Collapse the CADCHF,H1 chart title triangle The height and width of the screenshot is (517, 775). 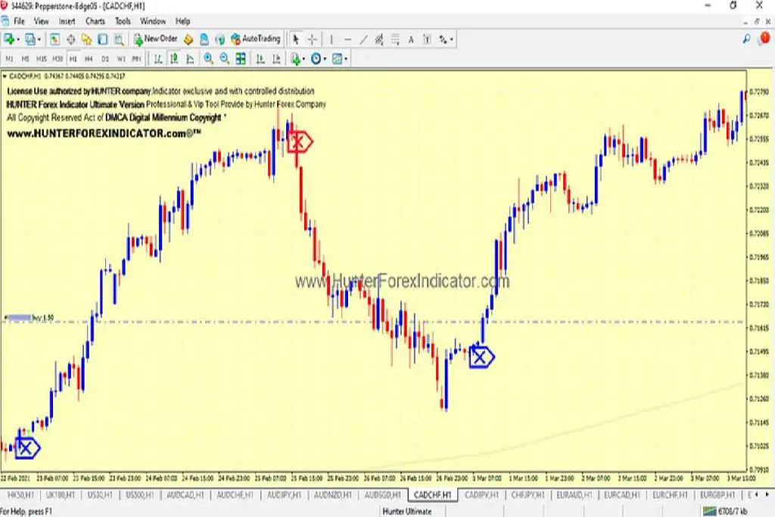[x=5, y=76]
